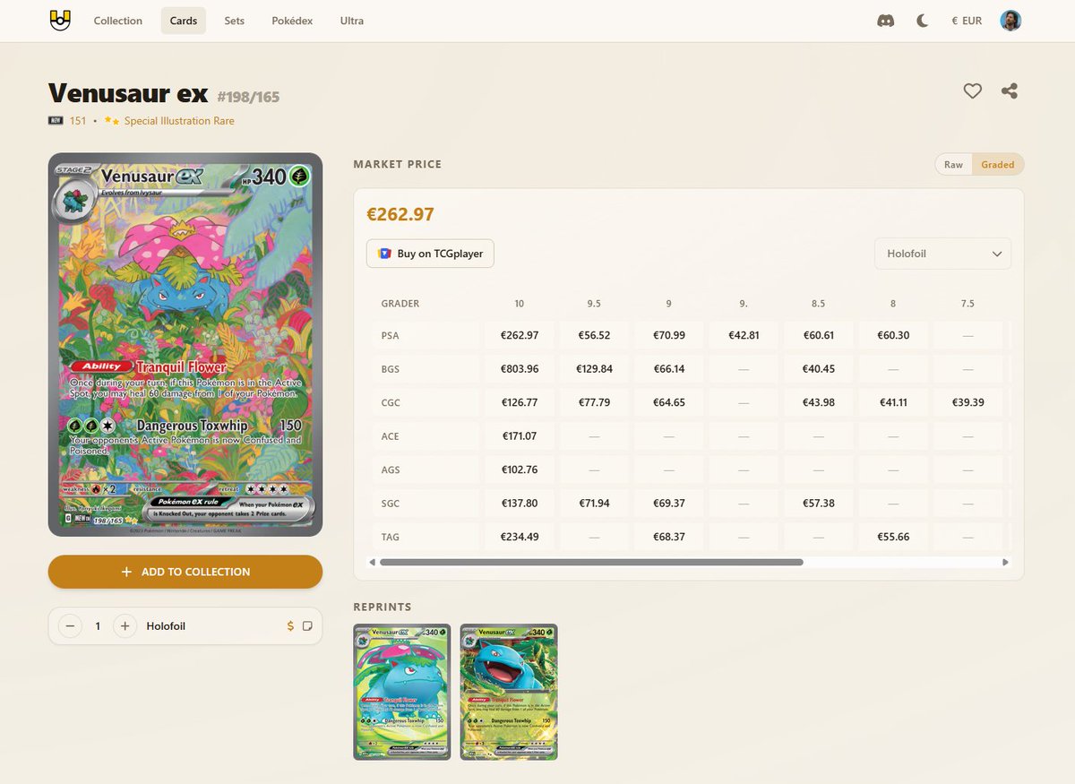
Task: Open the main Venusaur ex card image
Action: (185, 345)
